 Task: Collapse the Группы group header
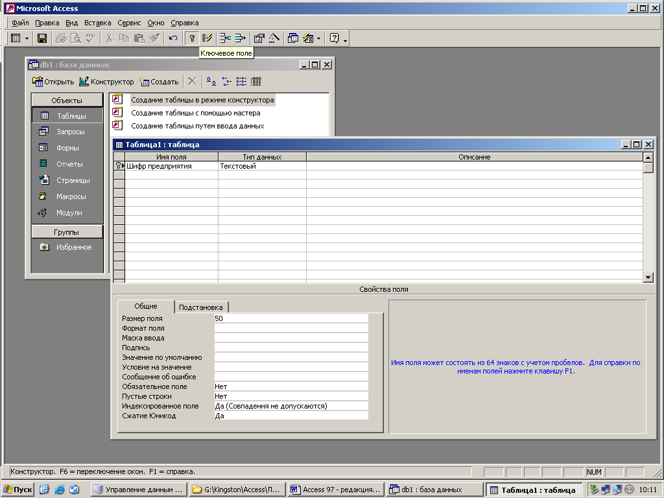pyautogui.click(x=67, y=232)
